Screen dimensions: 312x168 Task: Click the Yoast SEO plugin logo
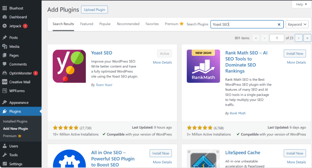69,66
